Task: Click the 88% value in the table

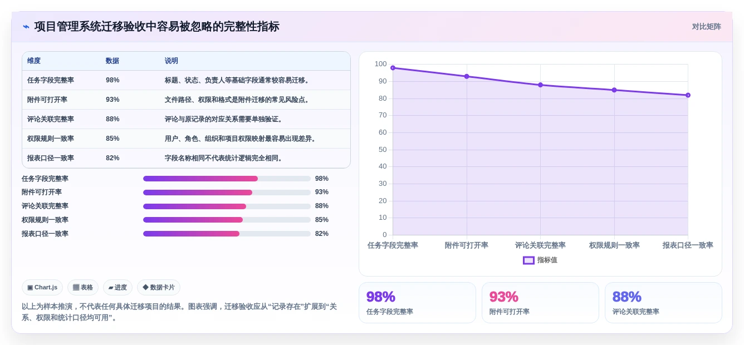Action: tap(112, 119)
